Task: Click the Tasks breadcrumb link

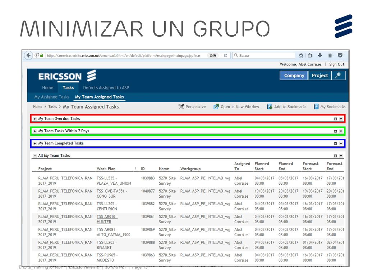Action: pos(52,106)
